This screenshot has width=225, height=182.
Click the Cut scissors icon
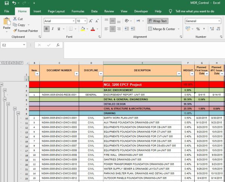(x=15, y=19)
